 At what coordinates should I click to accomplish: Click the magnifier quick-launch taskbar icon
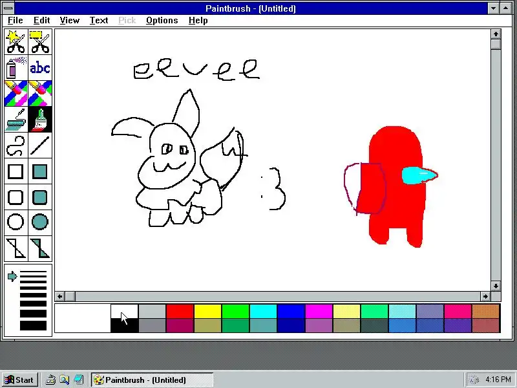coord(64,380)
